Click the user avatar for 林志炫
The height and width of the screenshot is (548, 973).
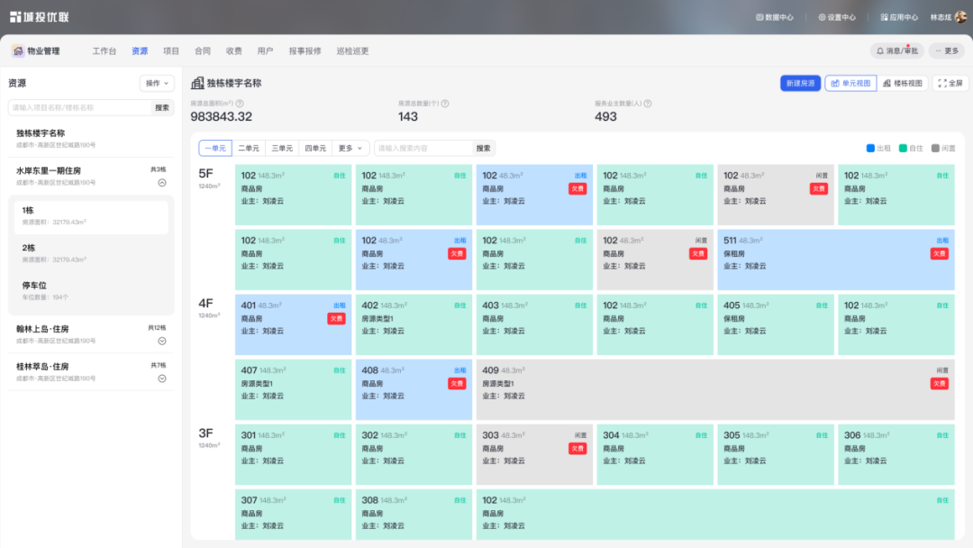coord(960,17)
